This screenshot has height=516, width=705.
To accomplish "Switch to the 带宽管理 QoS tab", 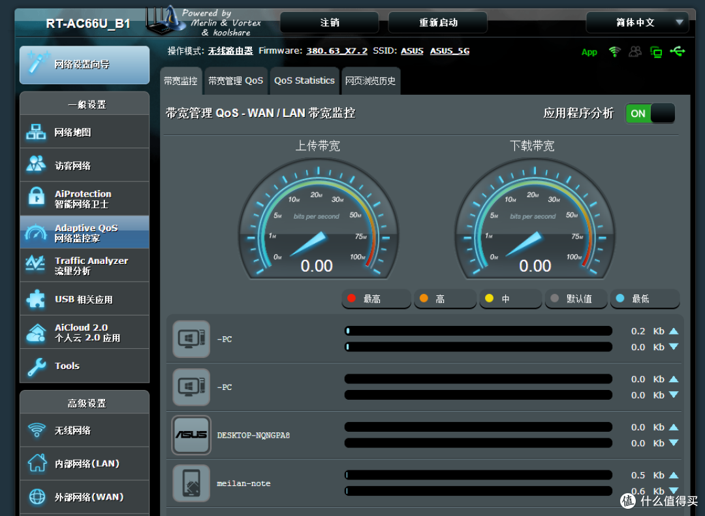I will [236, 81].
